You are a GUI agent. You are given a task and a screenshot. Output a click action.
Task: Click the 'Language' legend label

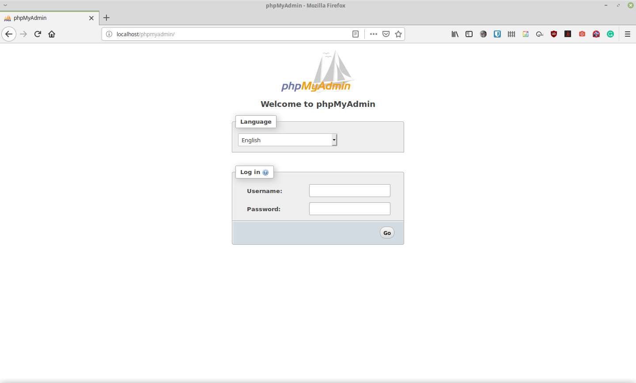click(x=256, y=122)
